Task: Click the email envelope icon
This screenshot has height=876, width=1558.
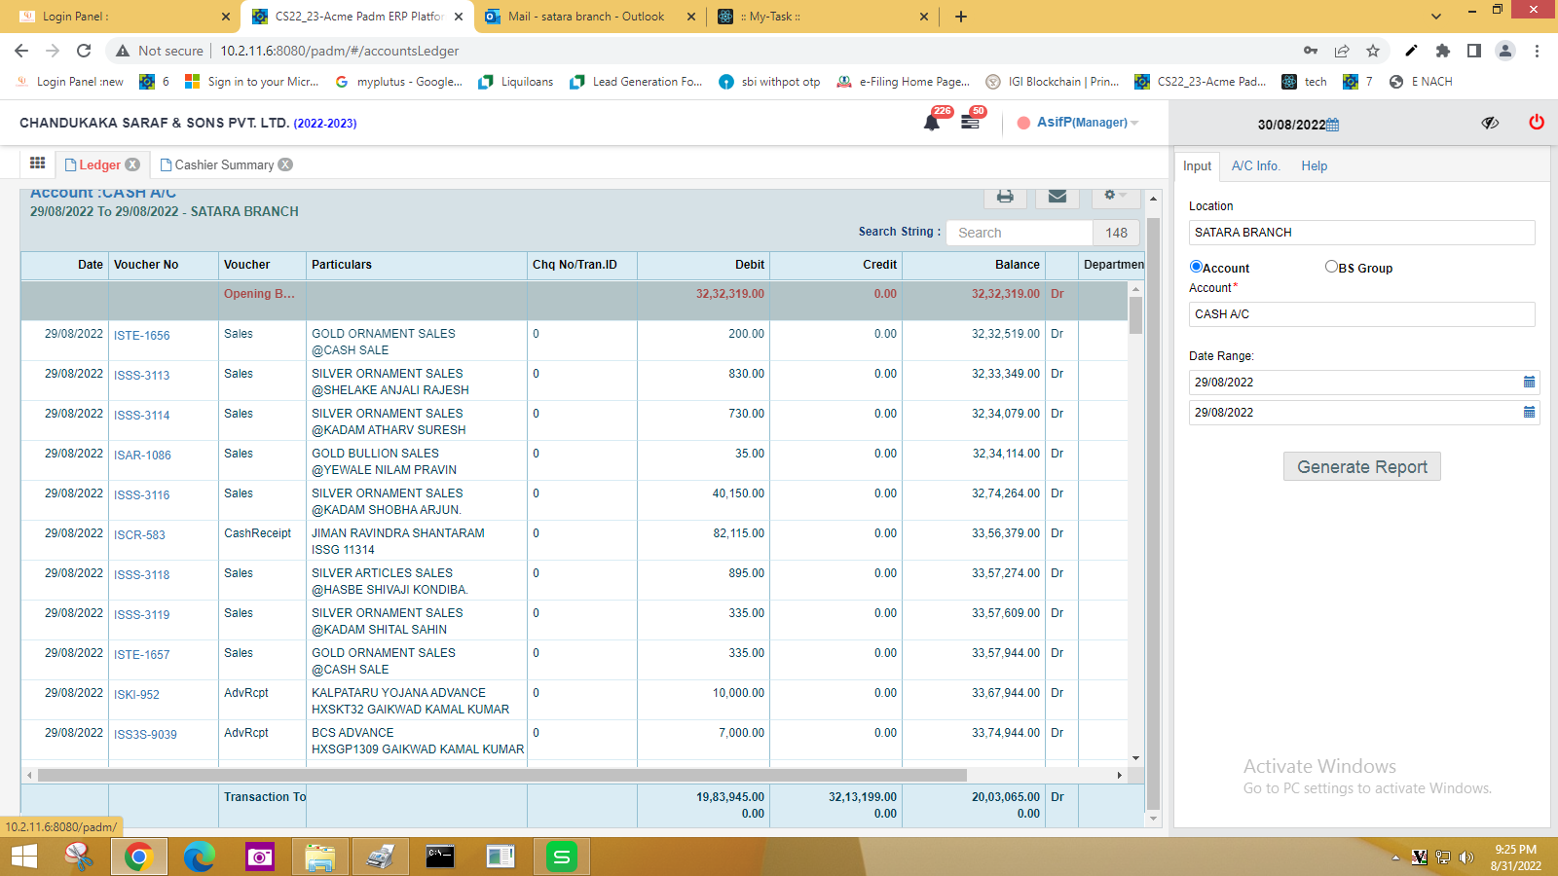Action: pos(1057,196)
